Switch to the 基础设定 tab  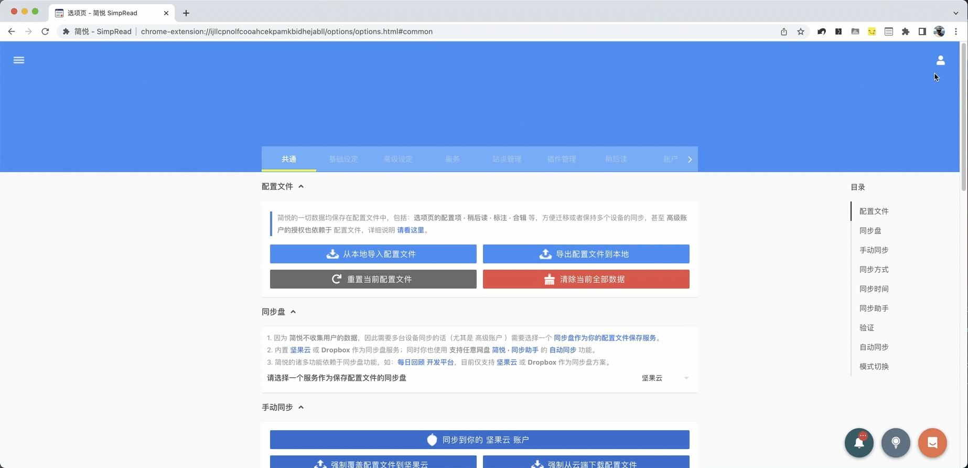click(343, 159)
